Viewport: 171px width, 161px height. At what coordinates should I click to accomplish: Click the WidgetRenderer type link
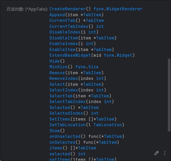tap(124, 9)
